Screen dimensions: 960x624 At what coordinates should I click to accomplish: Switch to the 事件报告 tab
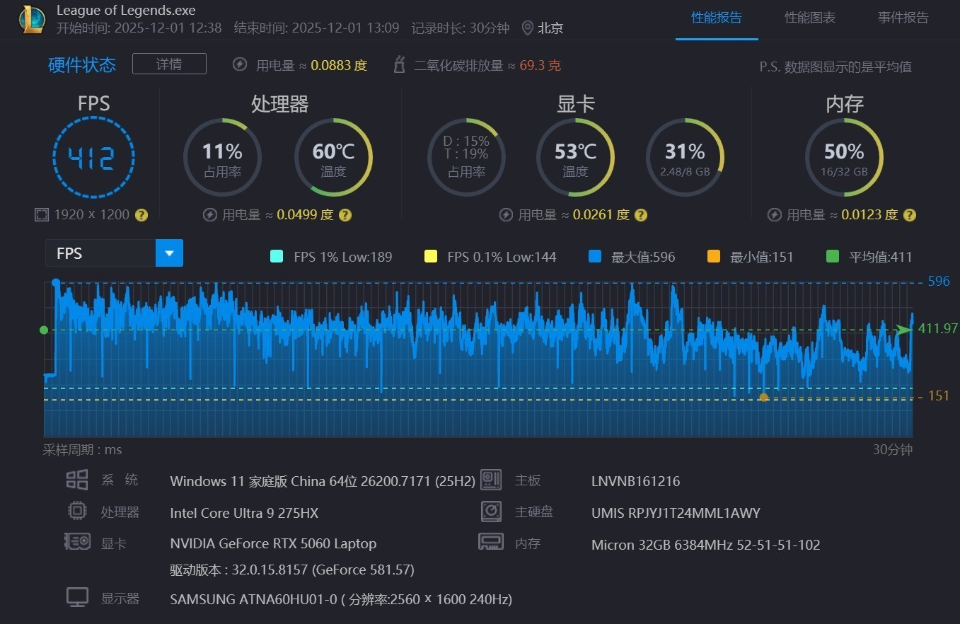[x=903, y=18]
